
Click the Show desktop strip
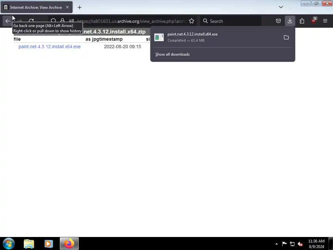[331, 243]
